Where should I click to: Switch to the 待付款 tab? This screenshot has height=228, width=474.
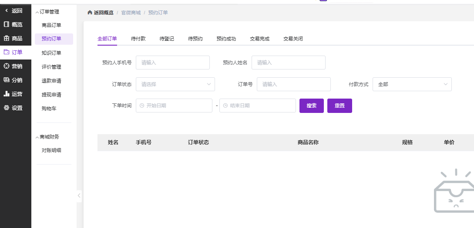138,39
